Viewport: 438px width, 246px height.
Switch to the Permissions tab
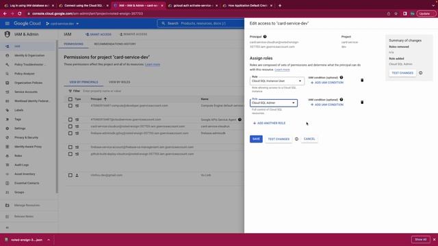(73, 44)
